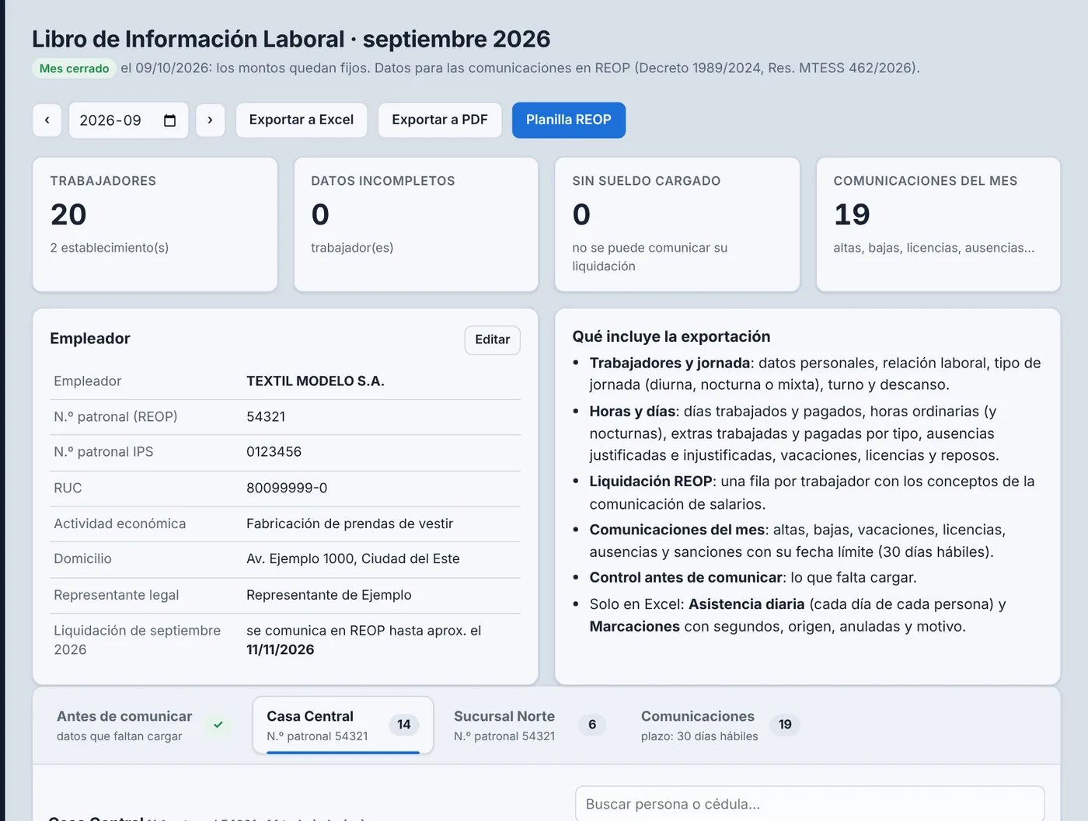
Task: Click Exportar a PDF button
Action: [440, 120]
